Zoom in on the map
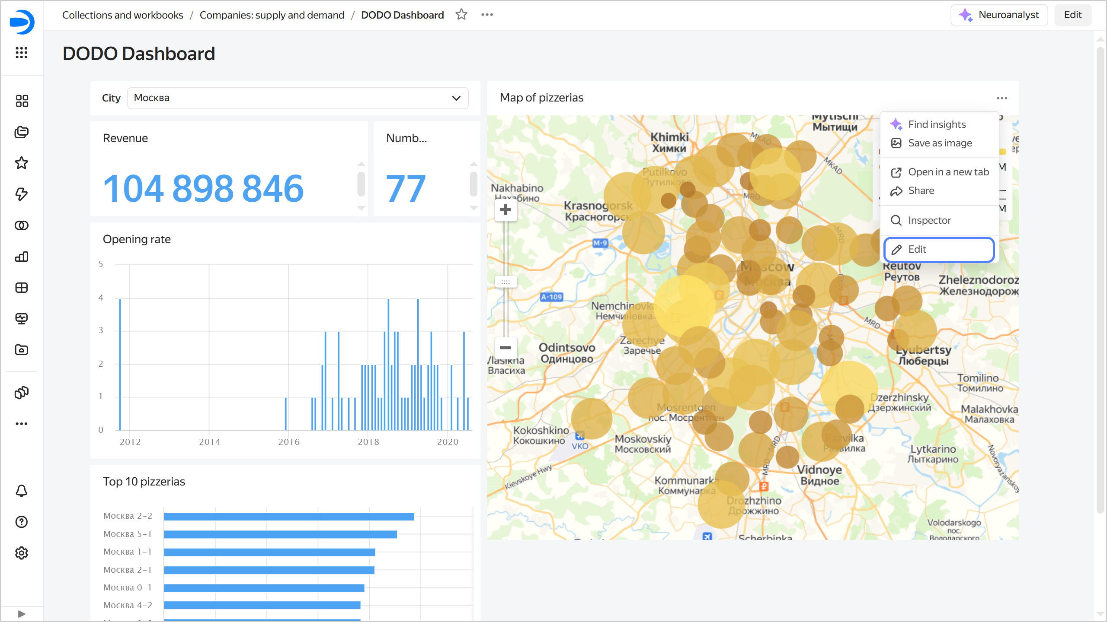 [505, 210]
